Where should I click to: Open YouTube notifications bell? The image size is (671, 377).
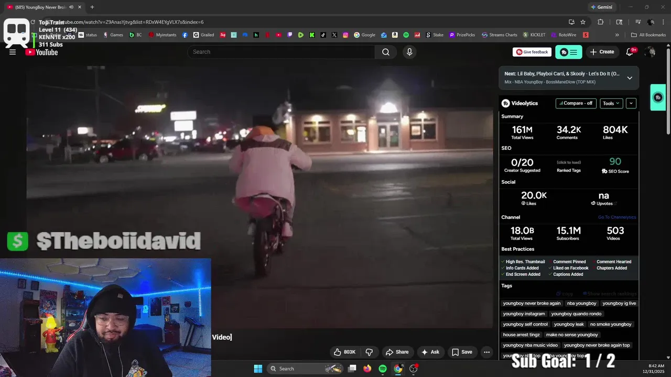pos(630,52)
